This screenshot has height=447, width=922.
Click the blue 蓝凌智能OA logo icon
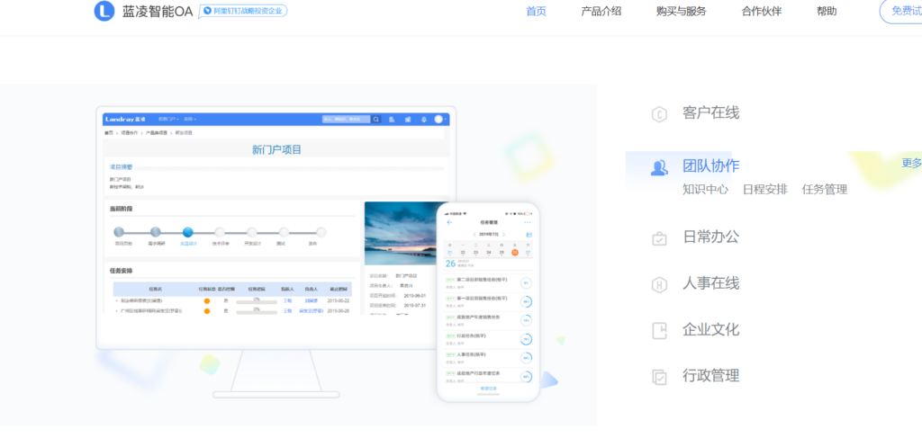[104, 12]
